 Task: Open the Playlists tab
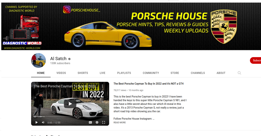coord(124,73)
